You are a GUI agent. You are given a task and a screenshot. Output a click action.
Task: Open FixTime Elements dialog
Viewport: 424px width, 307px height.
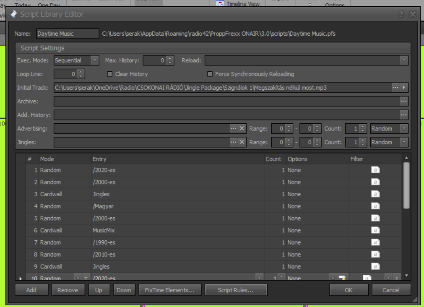pyautogui.click(x=170, y=290)
